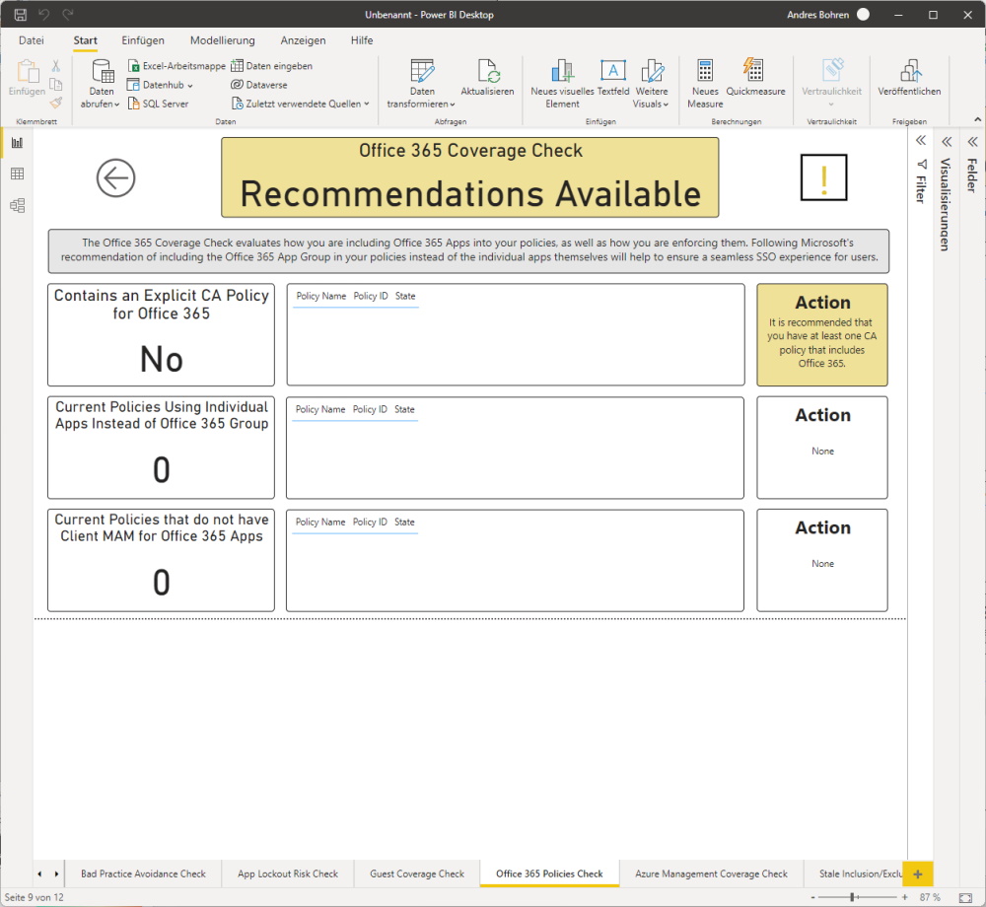Choose the Dataverse connector
Screen dimensions: 986x907
point(259,85)
